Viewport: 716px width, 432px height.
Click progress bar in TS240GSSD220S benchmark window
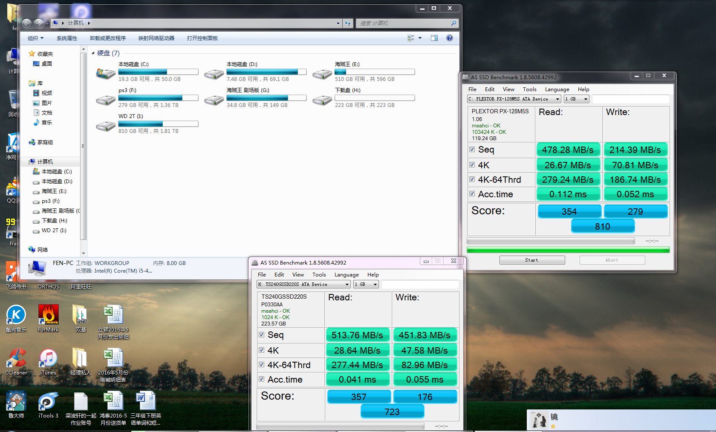point(340,426)
